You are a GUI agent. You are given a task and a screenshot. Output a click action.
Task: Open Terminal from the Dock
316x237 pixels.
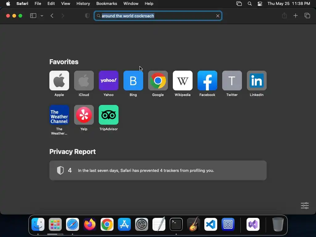176,224
